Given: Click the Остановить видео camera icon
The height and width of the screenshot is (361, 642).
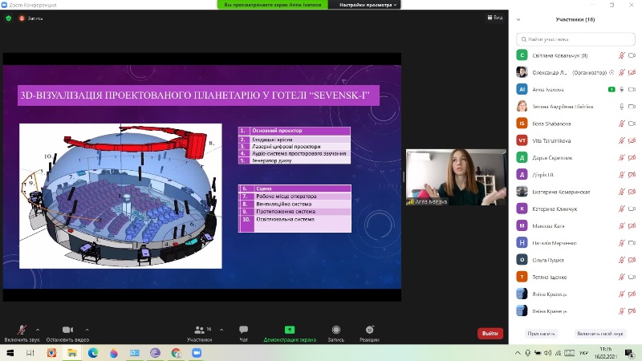Looking at the screenshot, I should click(x=67, y=330).
